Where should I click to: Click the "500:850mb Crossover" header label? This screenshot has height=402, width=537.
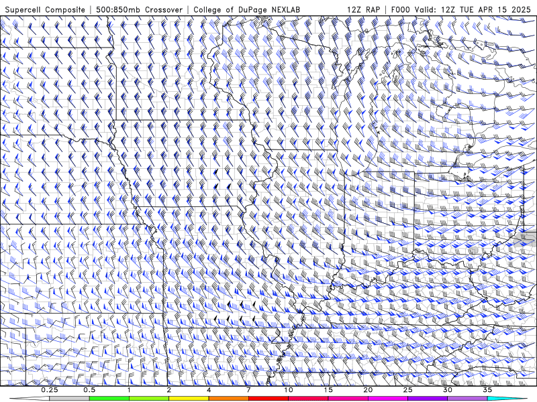140,9
